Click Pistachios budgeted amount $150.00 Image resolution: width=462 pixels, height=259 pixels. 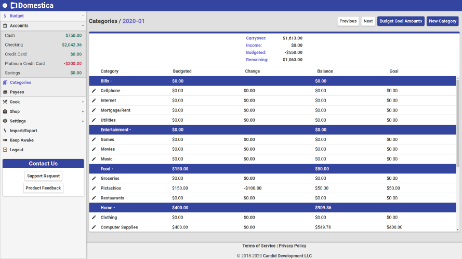180,188
